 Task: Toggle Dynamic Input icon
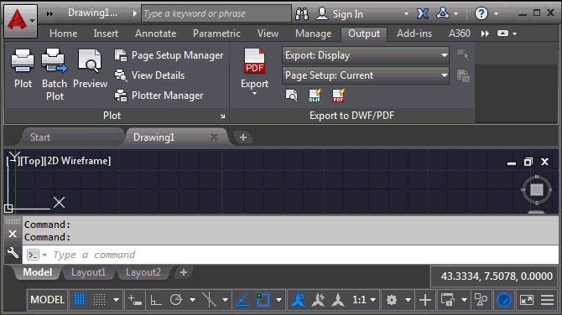click(135, 300)
